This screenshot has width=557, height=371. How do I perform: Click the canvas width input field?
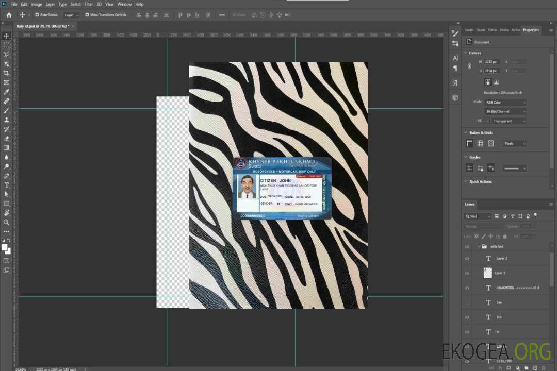492,62
